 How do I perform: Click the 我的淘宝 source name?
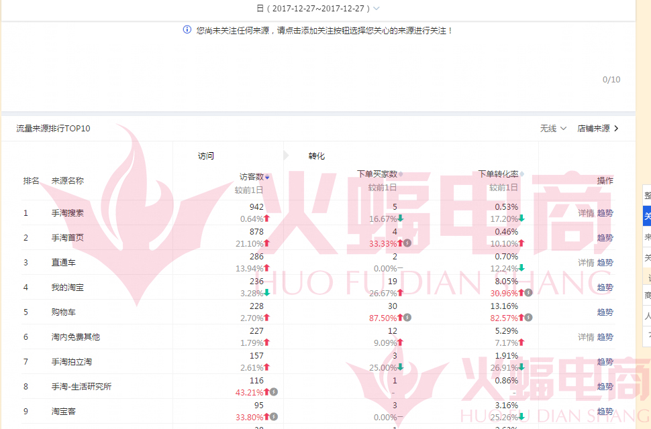click(x=68, y=288)
